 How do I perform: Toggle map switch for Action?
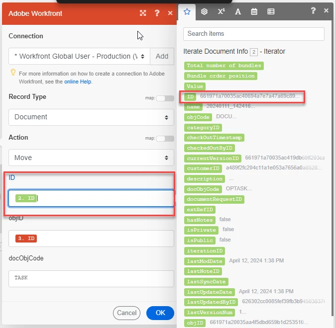pos(165,139)
